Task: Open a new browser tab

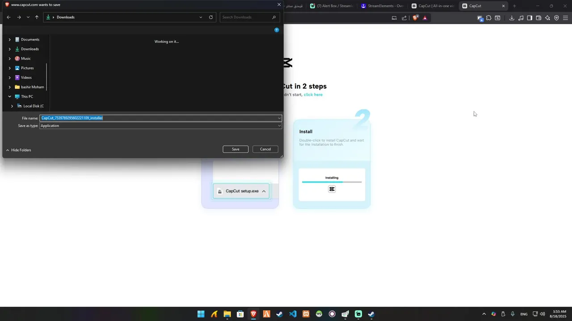Action: [514, 6]
